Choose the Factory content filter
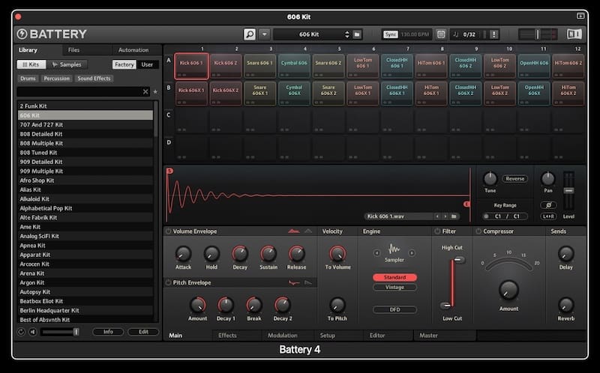 point(124,64)
